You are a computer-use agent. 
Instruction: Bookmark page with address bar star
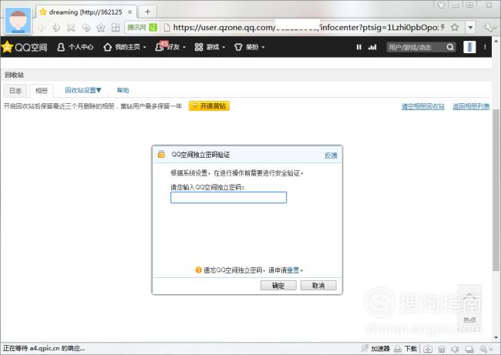pyautogui.click(x=455, y=27)
